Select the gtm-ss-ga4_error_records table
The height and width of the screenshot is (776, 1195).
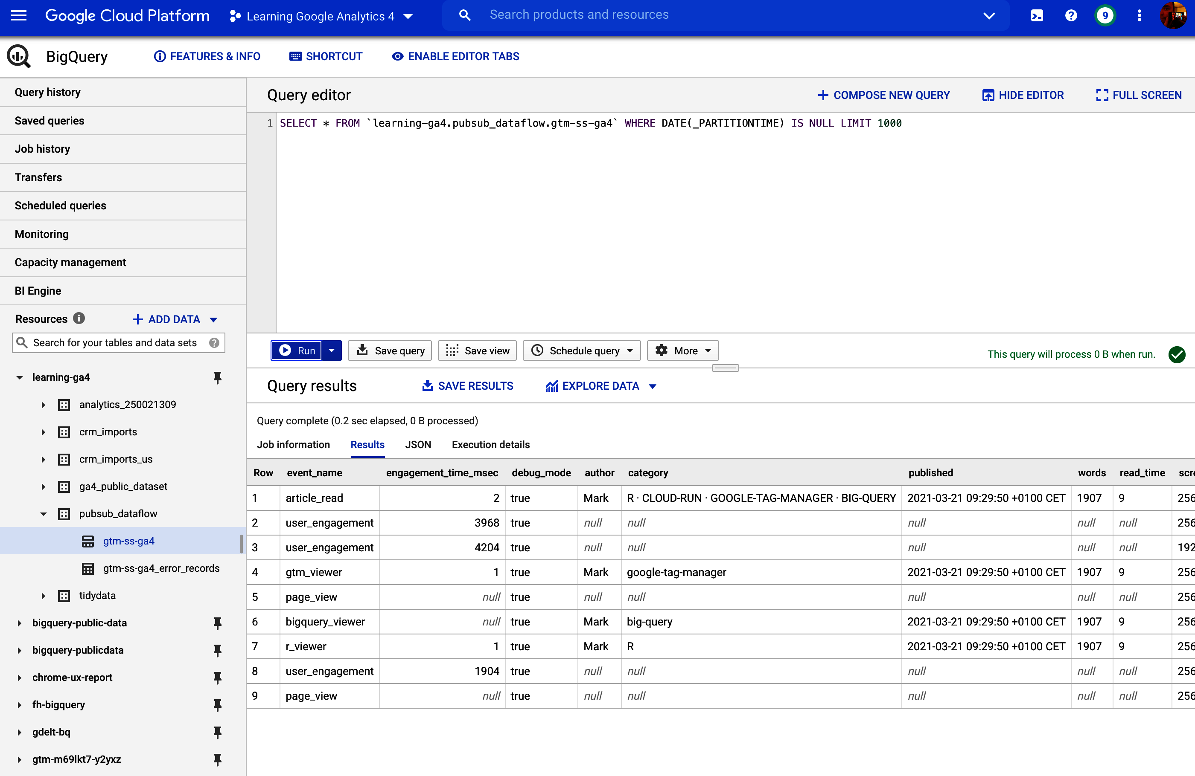[161, 568]
